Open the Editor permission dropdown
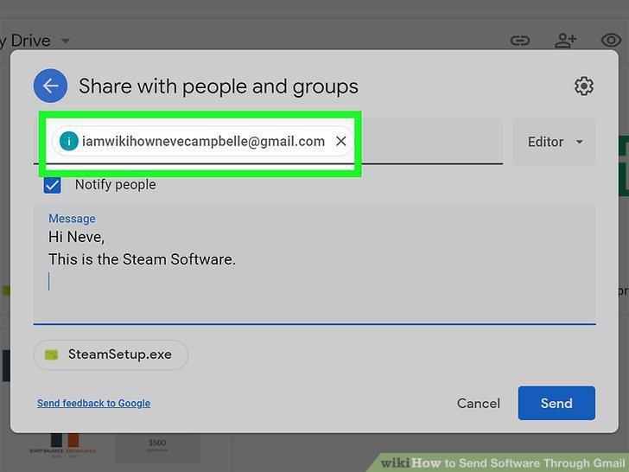This screenshot has width=629, height=472. point(555,142)
